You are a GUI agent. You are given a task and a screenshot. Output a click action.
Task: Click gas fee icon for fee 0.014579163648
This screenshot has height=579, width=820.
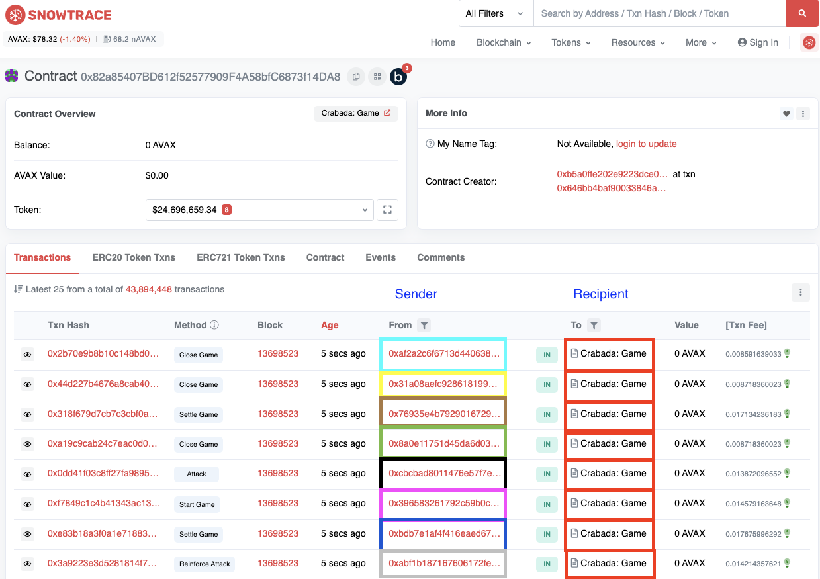788,503
